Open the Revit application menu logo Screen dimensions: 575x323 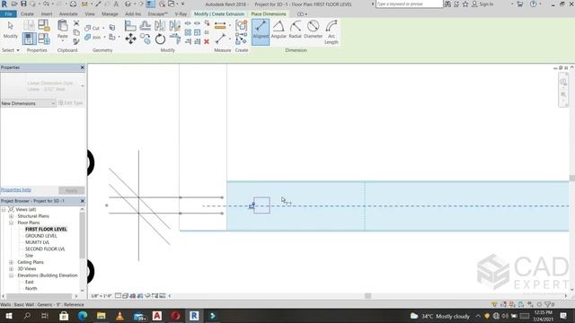4,4
